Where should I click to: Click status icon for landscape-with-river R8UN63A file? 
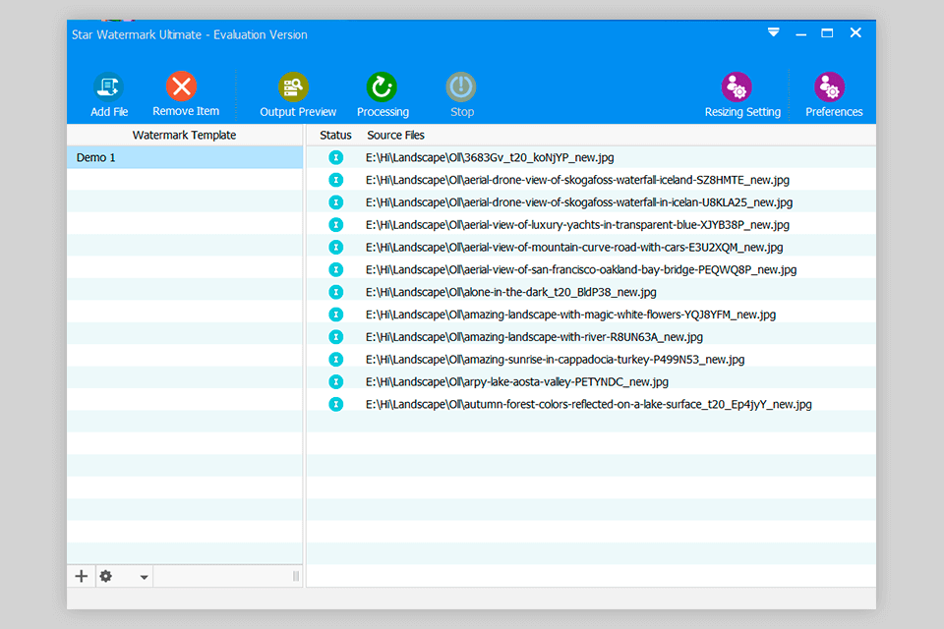pyautogui.click(x=336, y=337)
